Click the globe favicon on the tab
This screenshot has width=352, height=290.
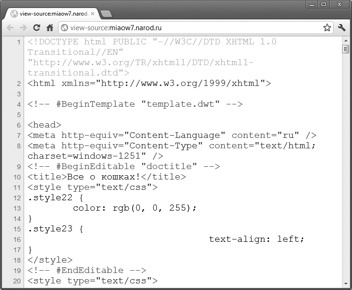point(14,14)
